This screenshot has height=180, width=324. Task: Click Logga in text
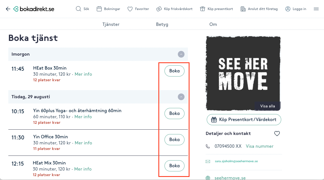pyautogui.click(x=299, y=9)
